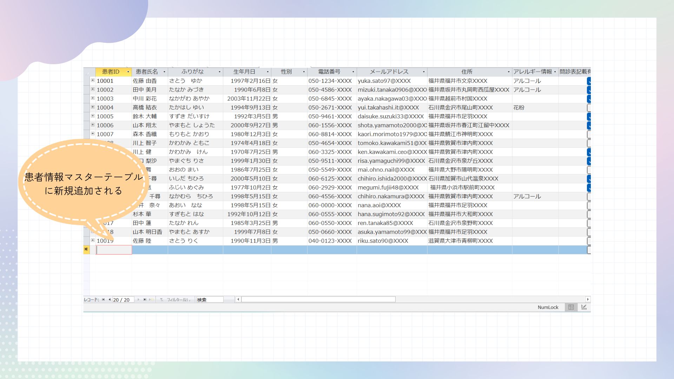674x379 pixels.
Task: Jump to last record button
Action: (x=145, y=300)
